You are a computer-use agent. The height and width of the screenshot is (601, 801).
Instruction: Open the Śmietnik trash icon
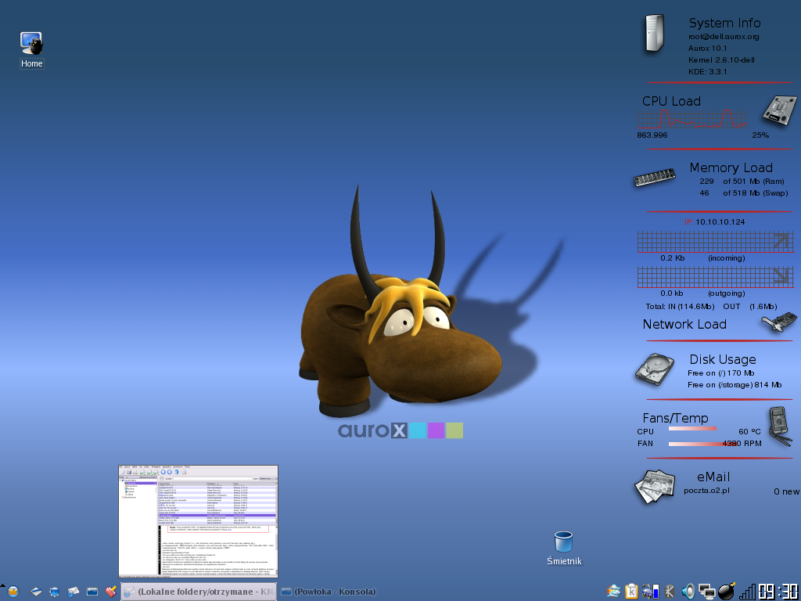click(563, 548)
